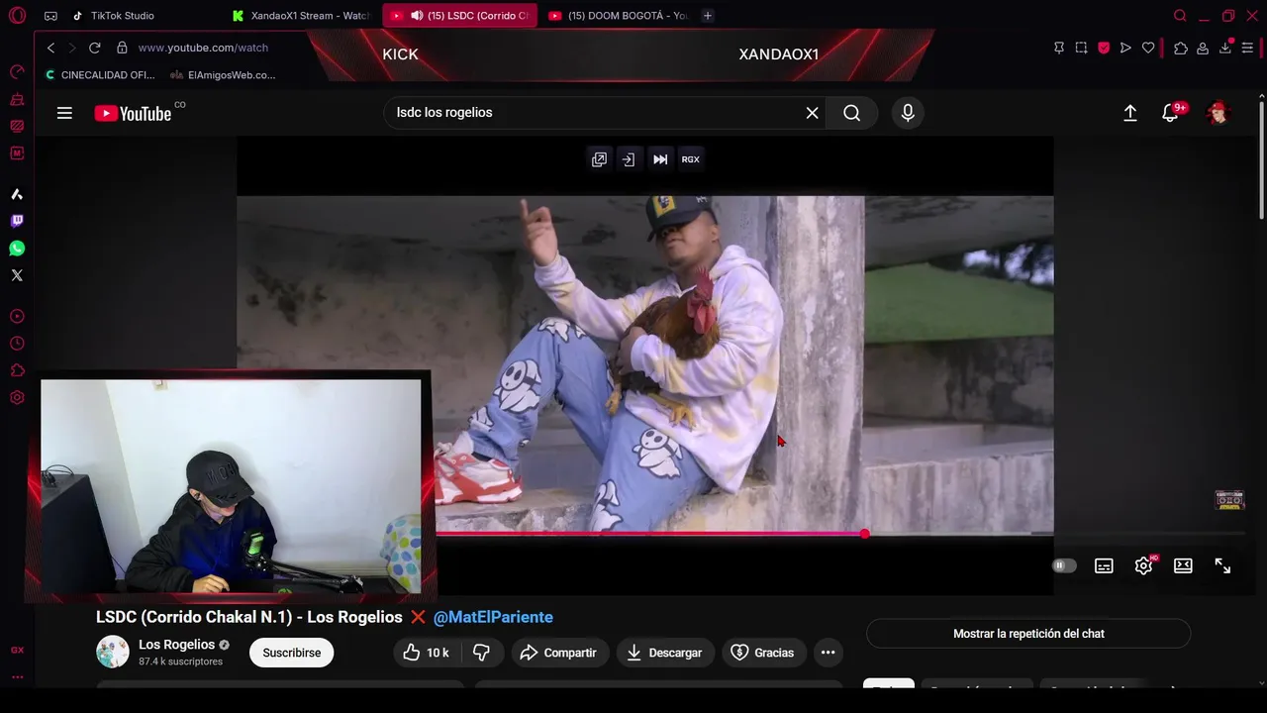Viewport: 1267px width, 713px height.
Task: Open the easy setup sliders icon
Action: tap(1249, 48)
